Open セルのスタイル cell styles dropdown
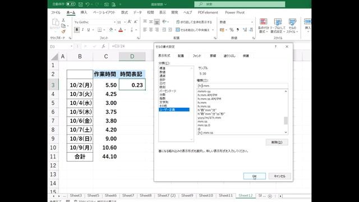Screen dimensions: 359x202 (292, 26)
